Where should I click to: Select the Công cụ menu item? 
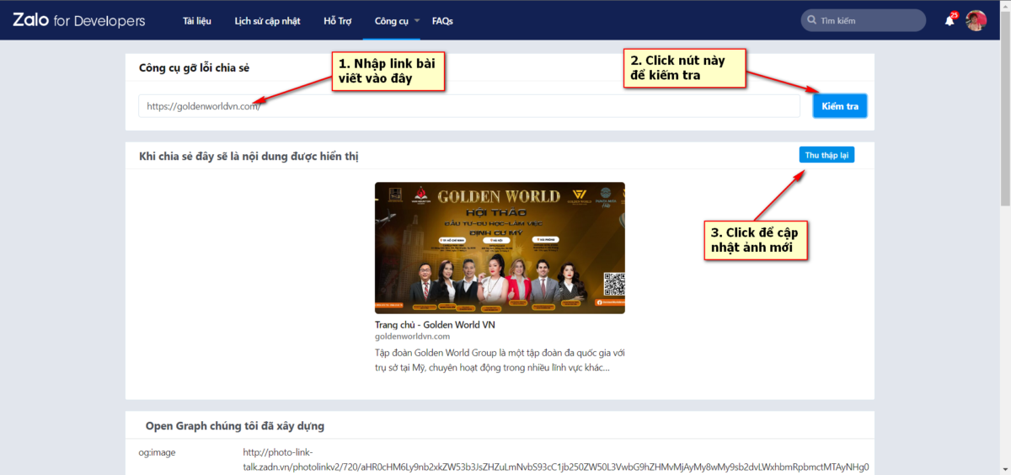pos(391,20)
